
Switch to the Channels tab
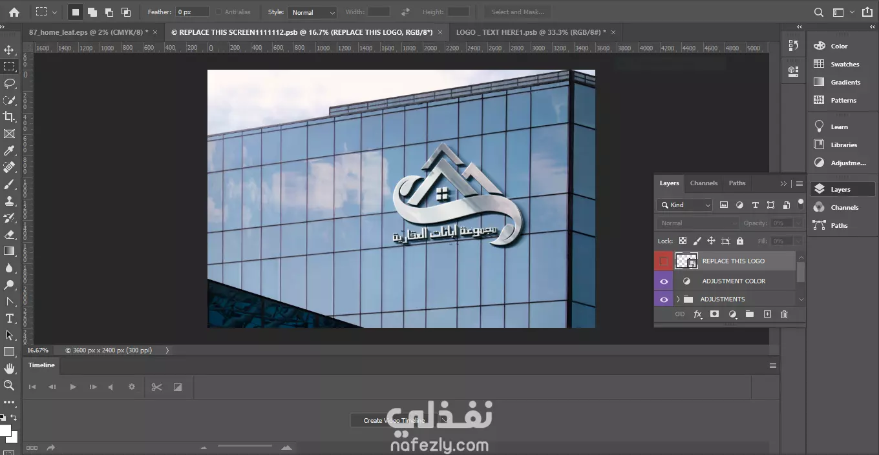tap(704, 183)
